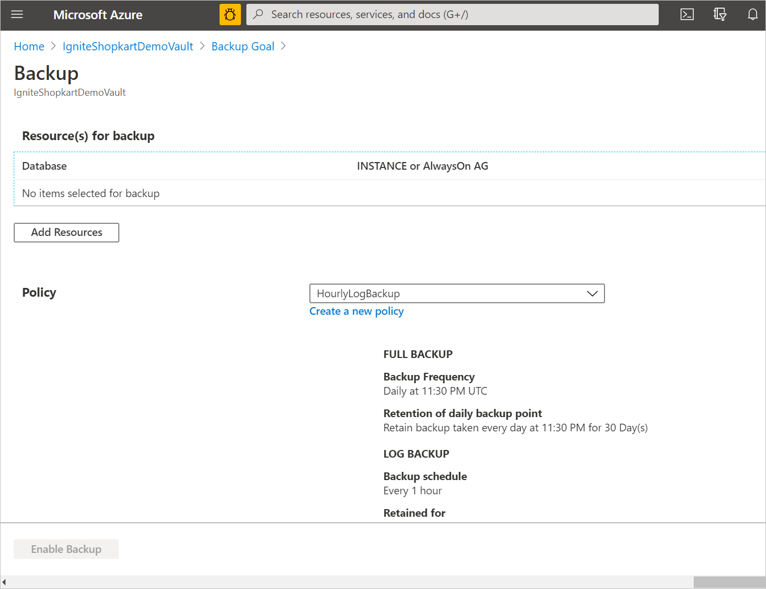Go to Backup Goal breadcrumb

(243, 47)
